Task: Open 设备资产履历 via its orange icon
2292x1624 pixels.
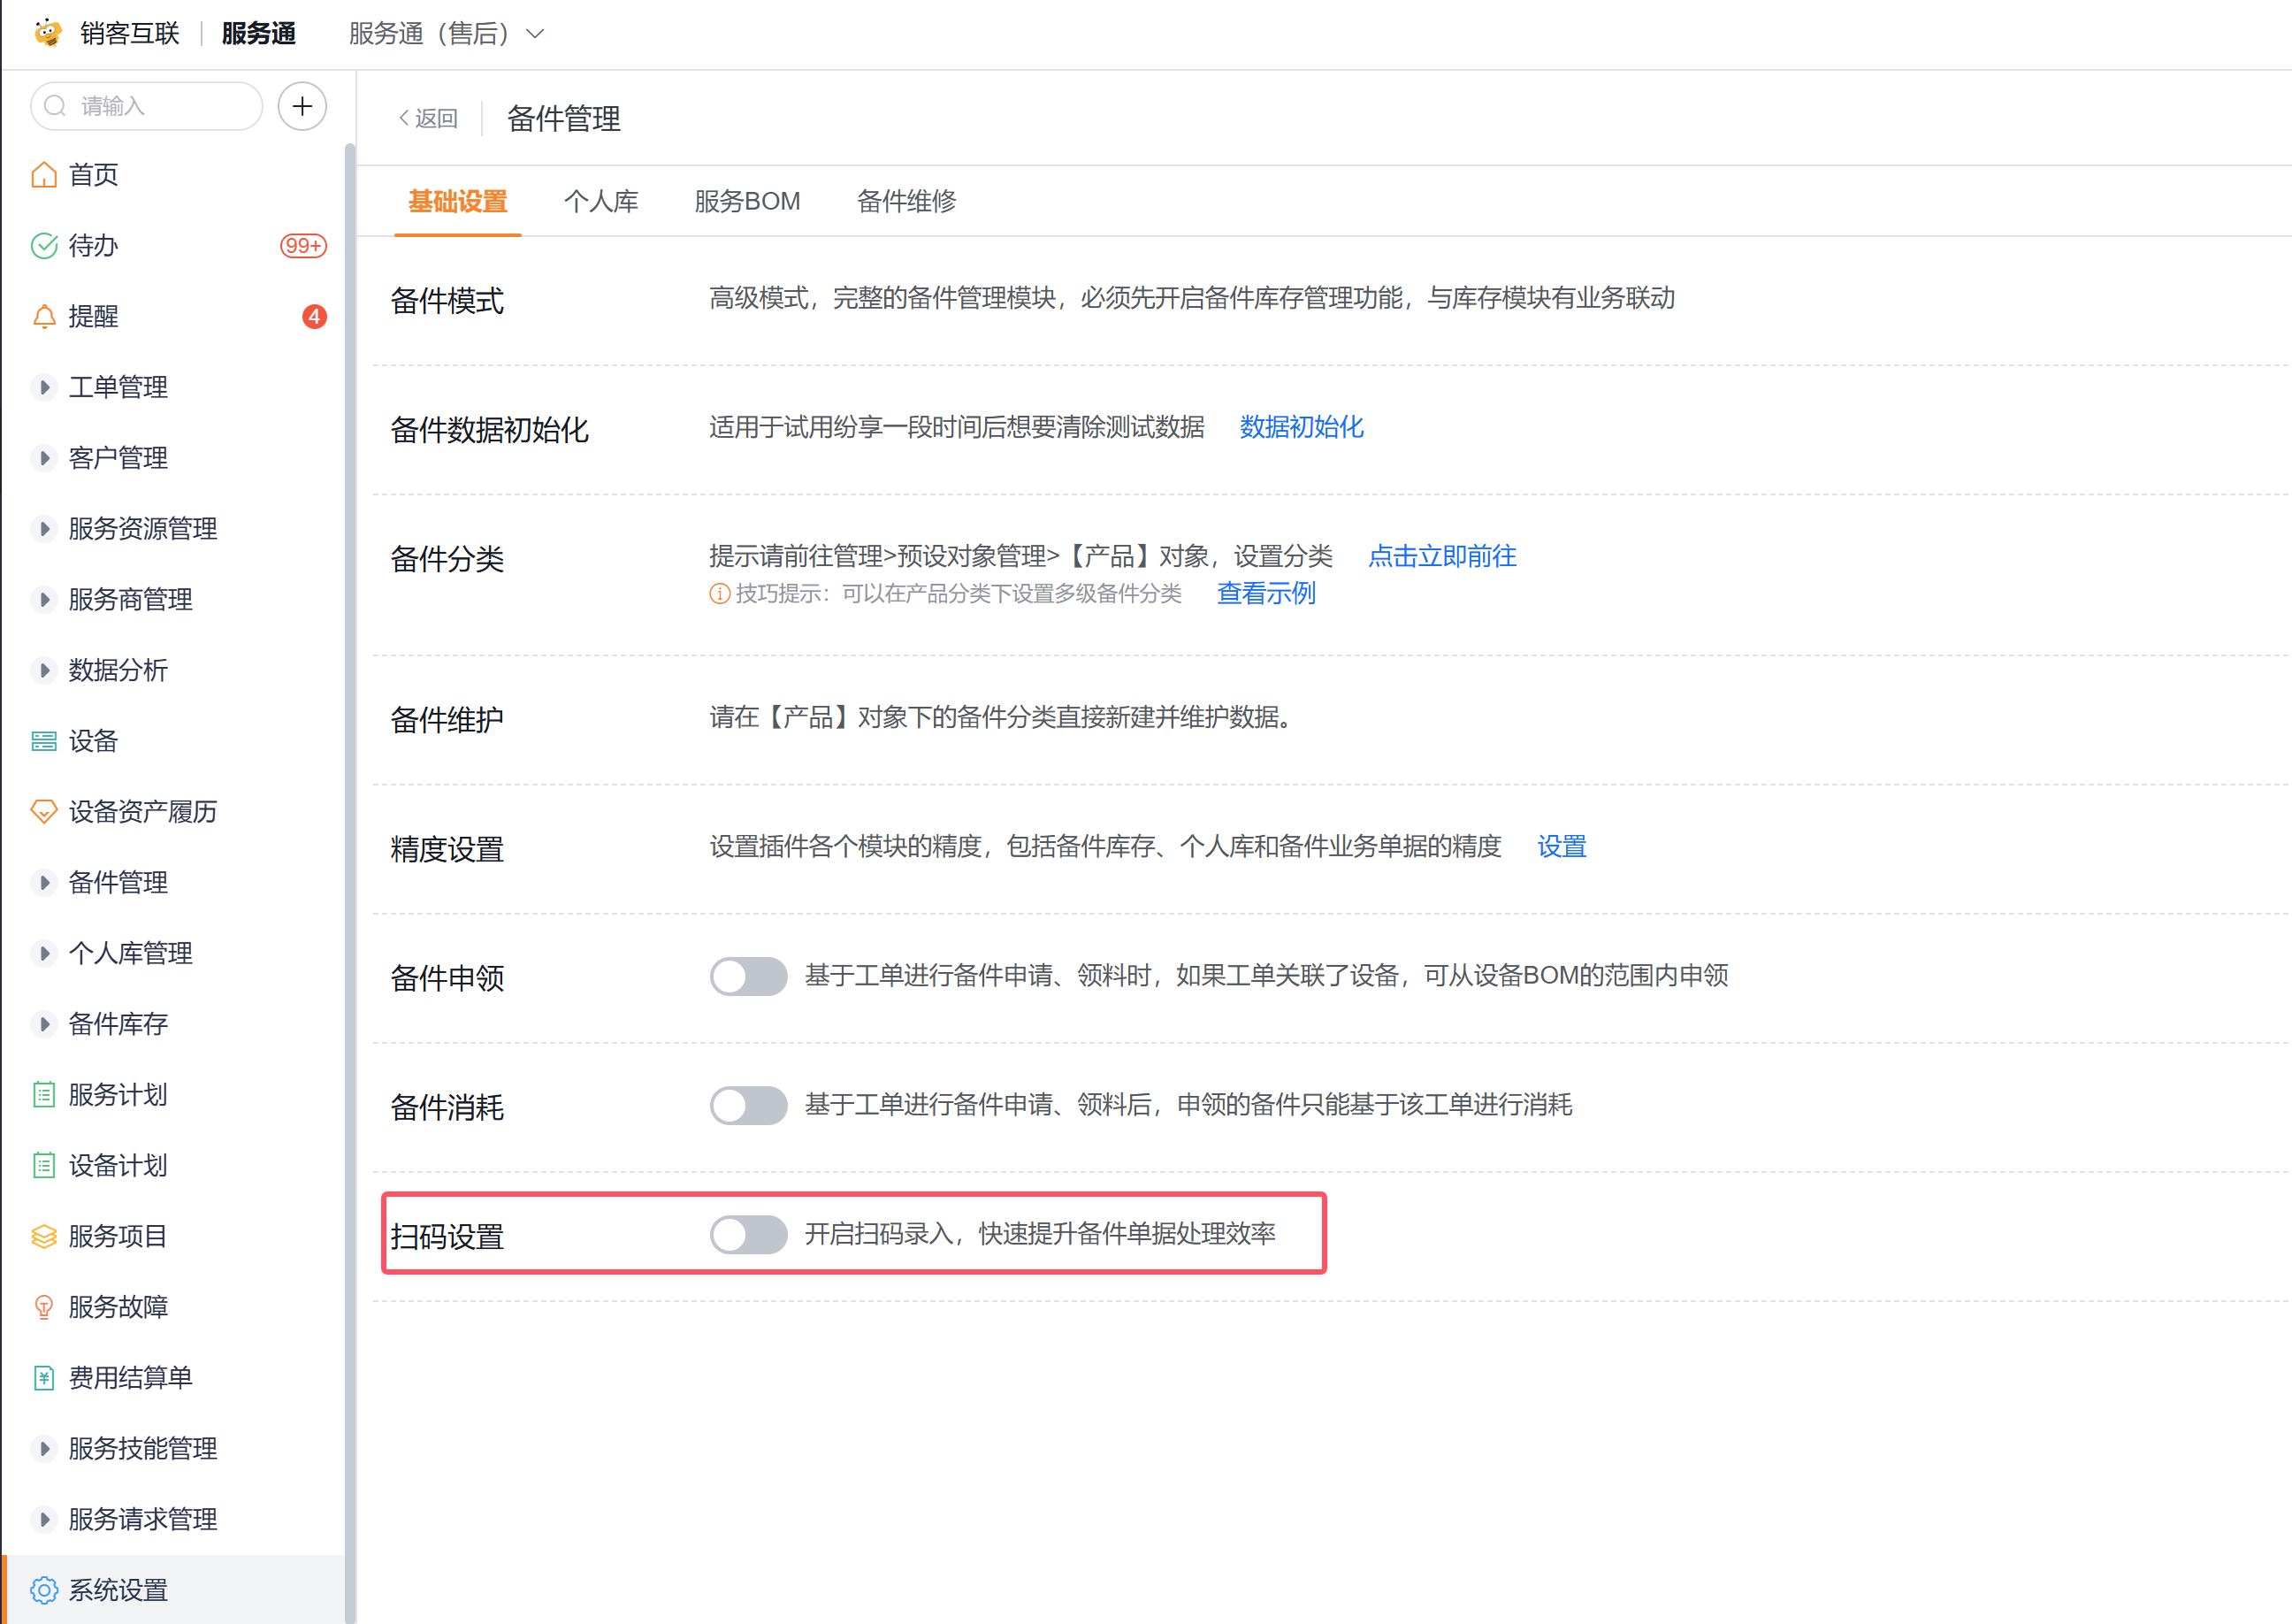Action: tap(44, 812)
